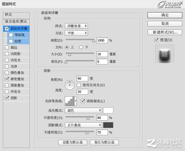Viewport: 185px width, 151px height.
Task: Enable the 外发光 checkbox
Action: (7, 92)
